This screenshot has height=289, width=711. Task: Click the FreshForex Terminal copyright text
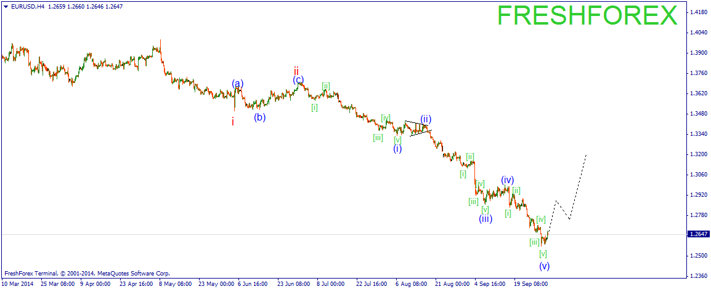tap(87, 273)
